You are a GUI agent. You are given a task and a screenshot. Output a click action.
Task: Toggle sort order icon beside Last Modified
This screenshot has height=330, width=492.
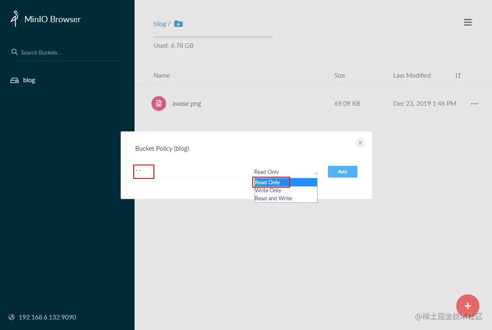click(x=458, y=76)
